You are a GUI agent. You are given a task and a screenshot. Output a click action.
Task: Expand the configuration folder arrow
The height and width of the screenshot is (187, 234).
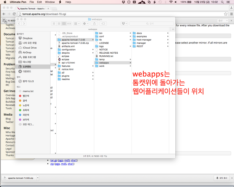point(93,49)
